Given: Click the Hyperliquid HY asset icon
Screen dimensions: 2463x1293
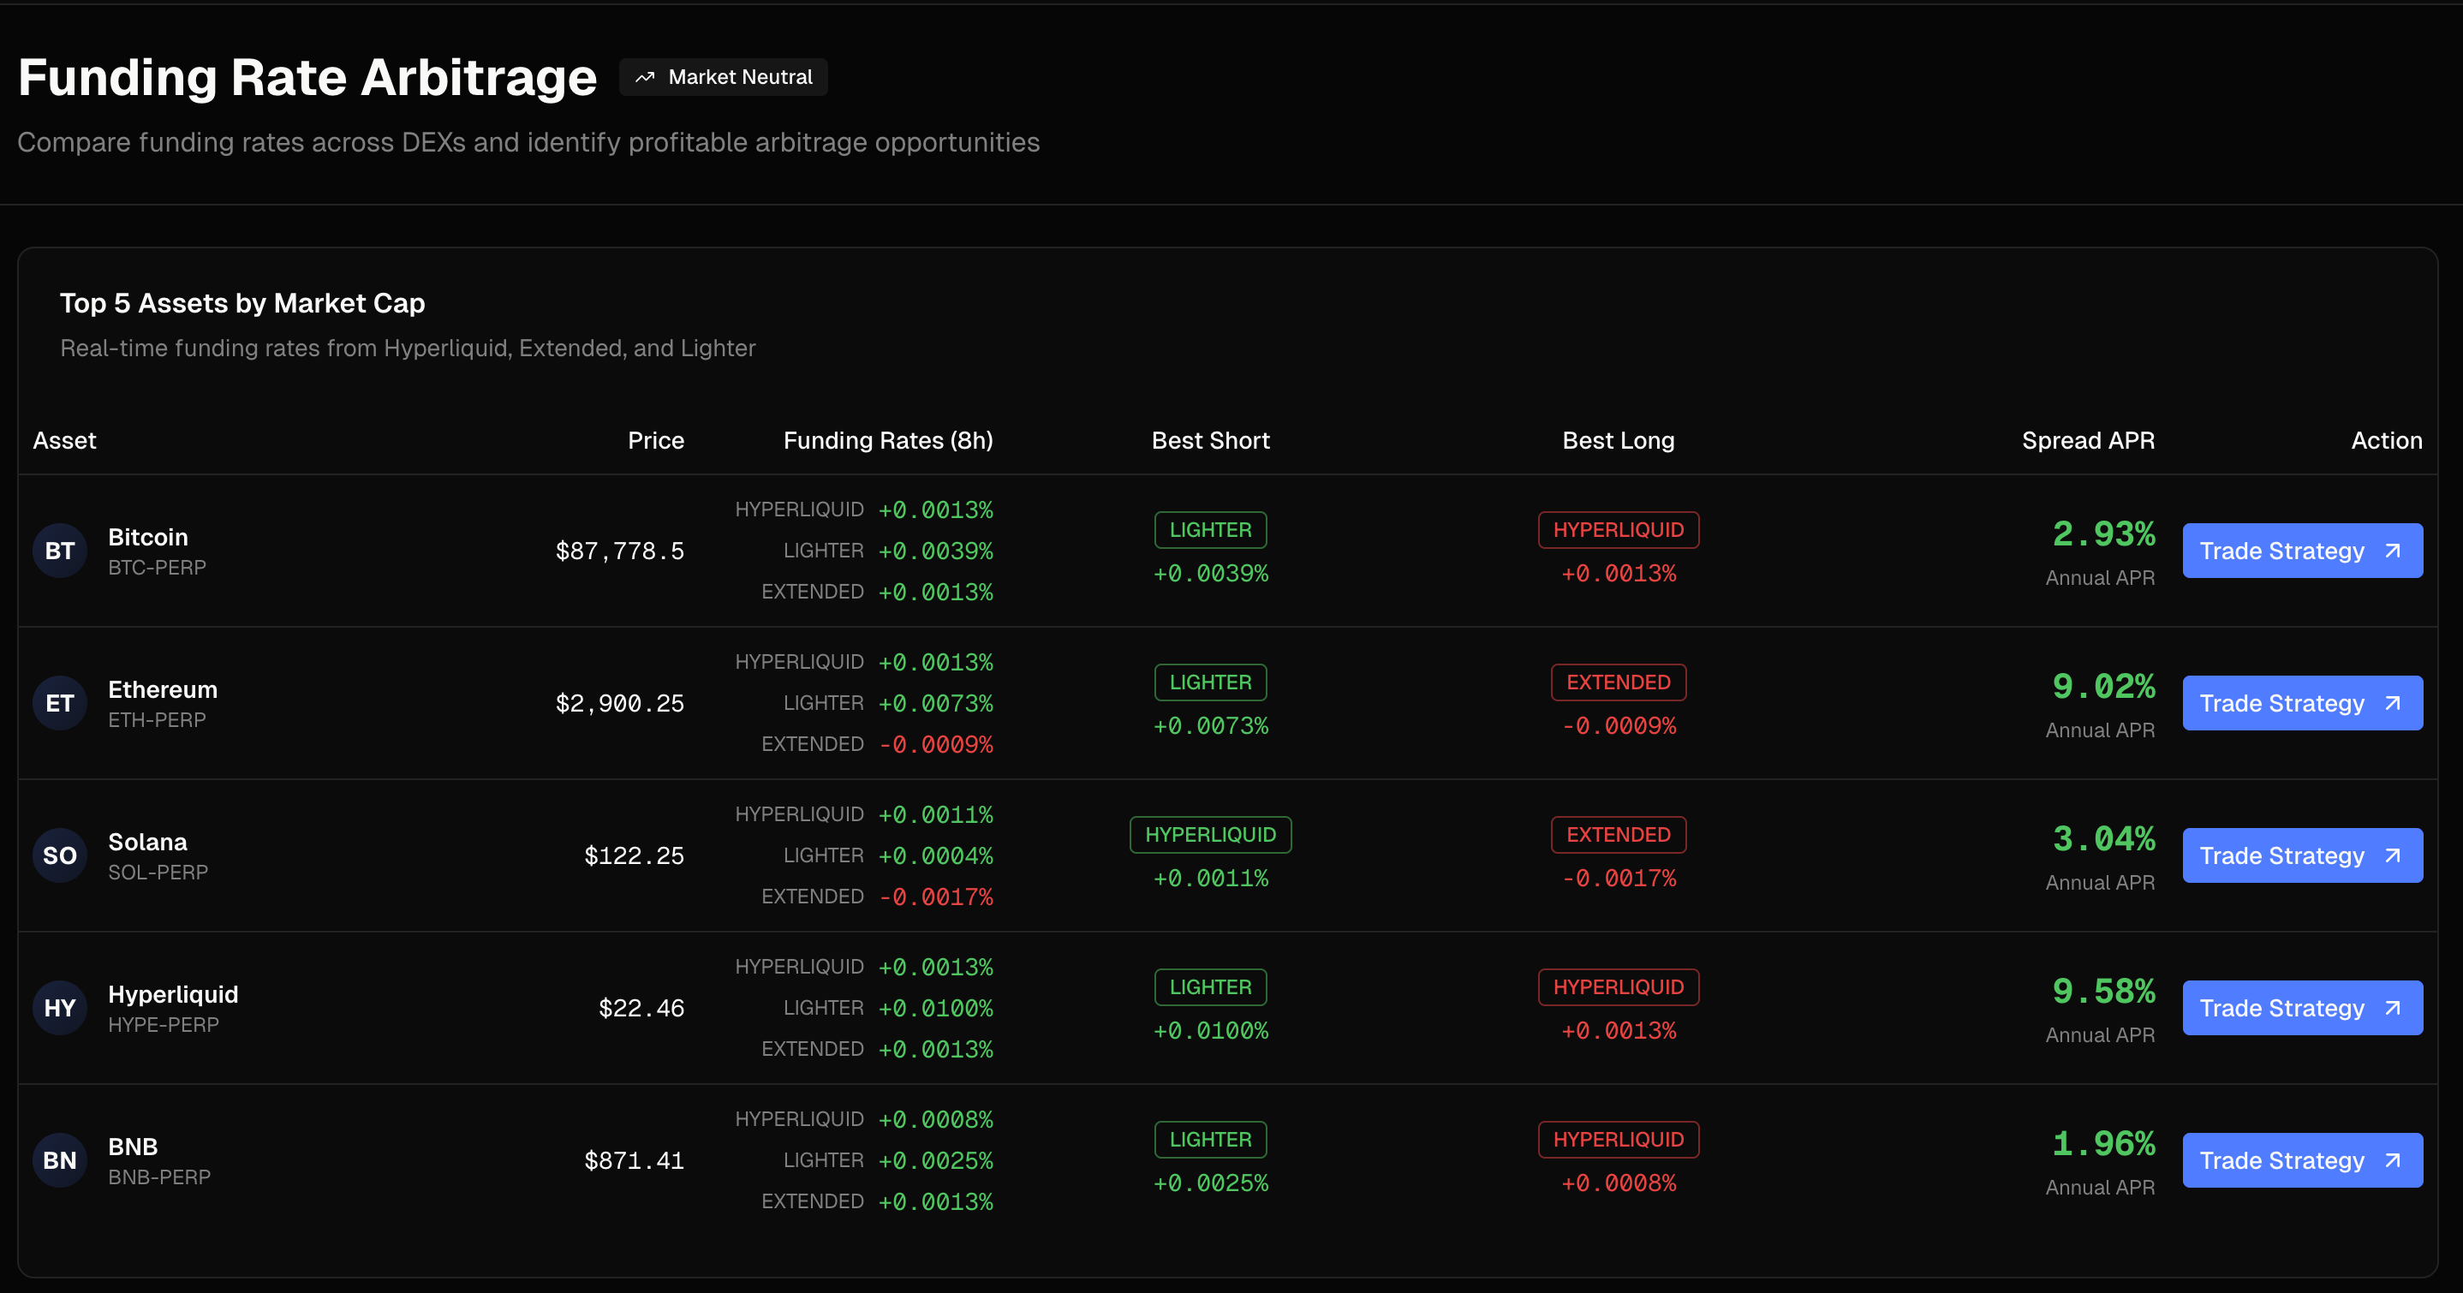Looking at the screenshot, I should click(59, 1007).
